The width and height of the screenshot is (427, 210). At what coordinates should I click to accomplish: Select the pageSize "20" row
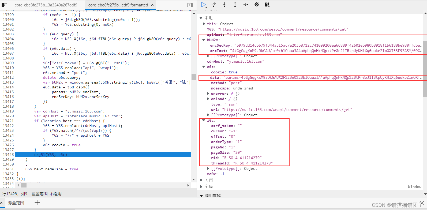pyautogui.click(x=226, y=152)
